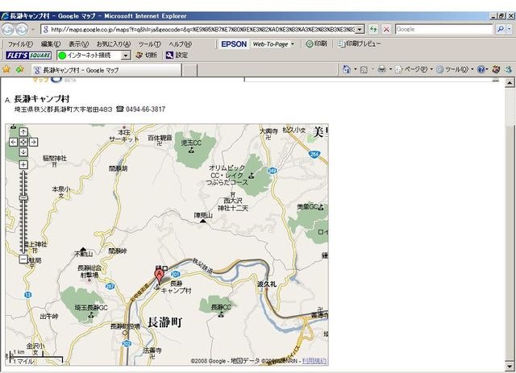
Task: Open the インターネット接続 dropdown
Action: (x=125, y=56)
